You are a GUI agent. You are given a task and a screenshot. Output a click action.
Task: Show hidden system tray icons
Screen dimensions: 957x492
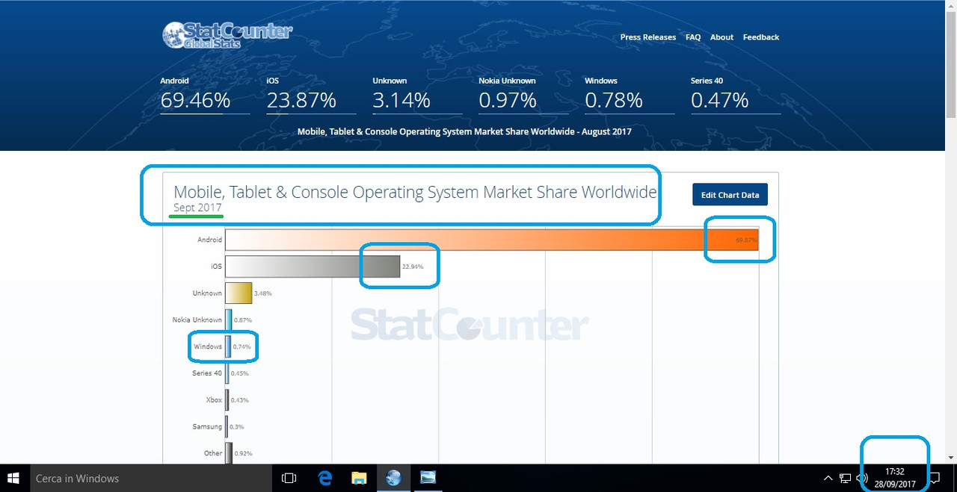point(828,478)
